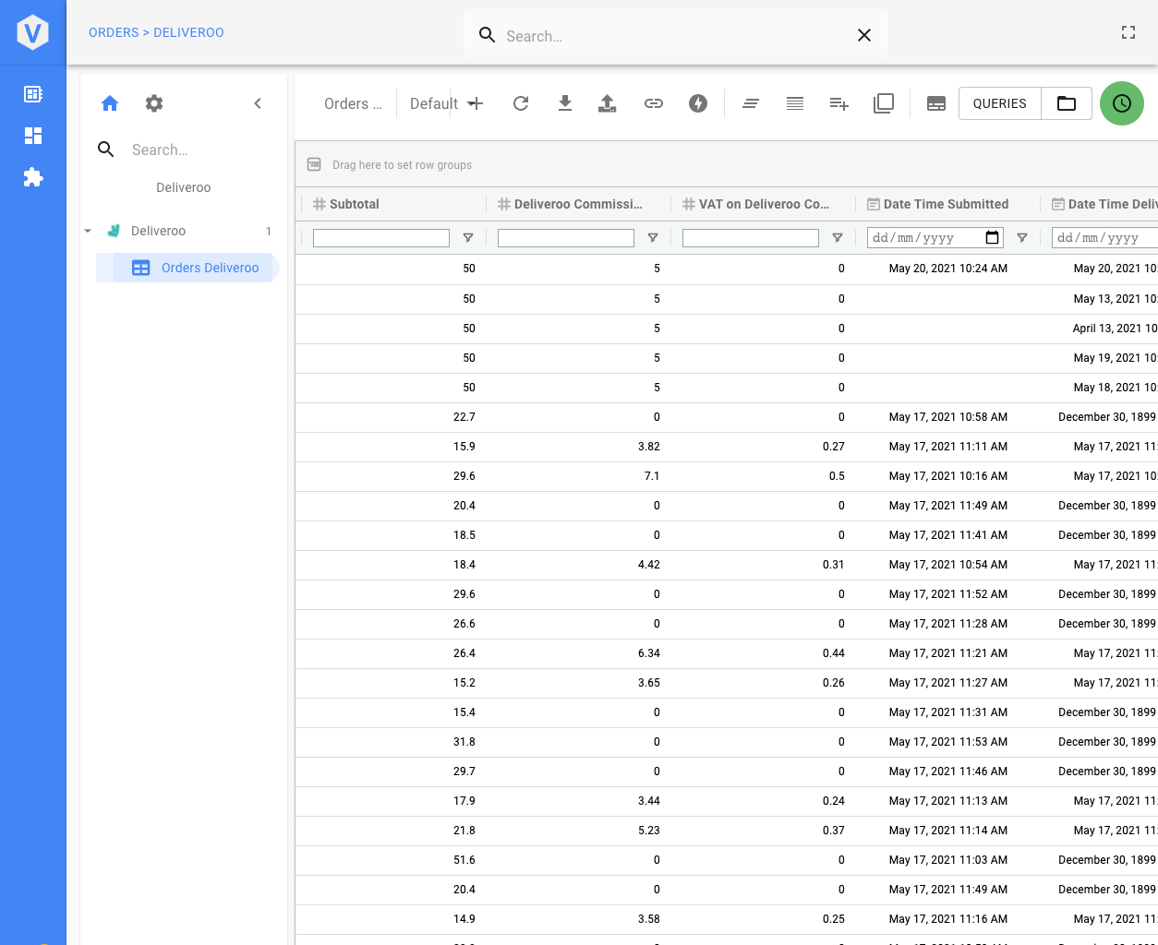
Task: Click the ORDERS > DELIVEROO breadcrumb link
Action: tap(156, 32)
